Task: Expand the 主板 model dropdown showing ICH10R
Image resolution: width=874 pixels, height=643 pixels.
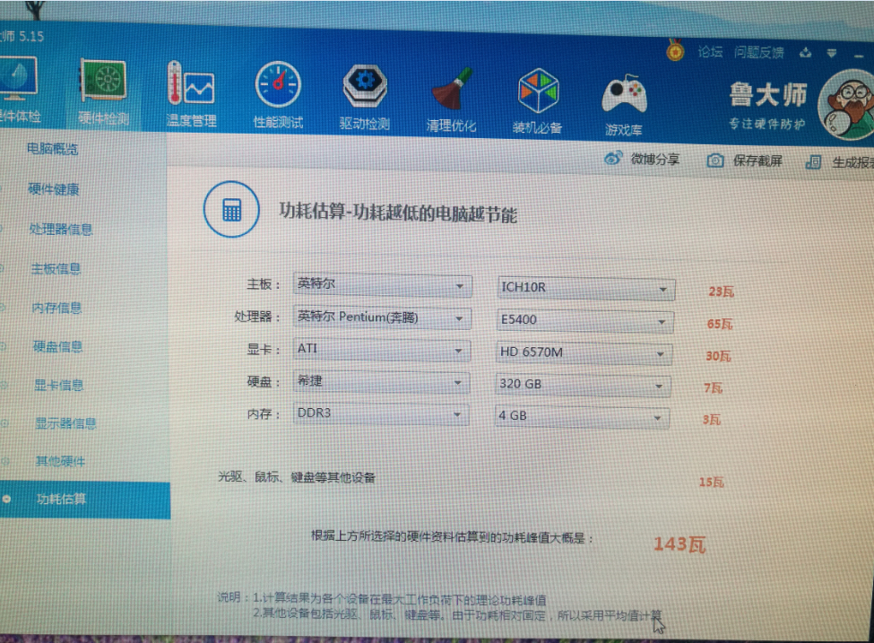Action: (x=585, y=288)
